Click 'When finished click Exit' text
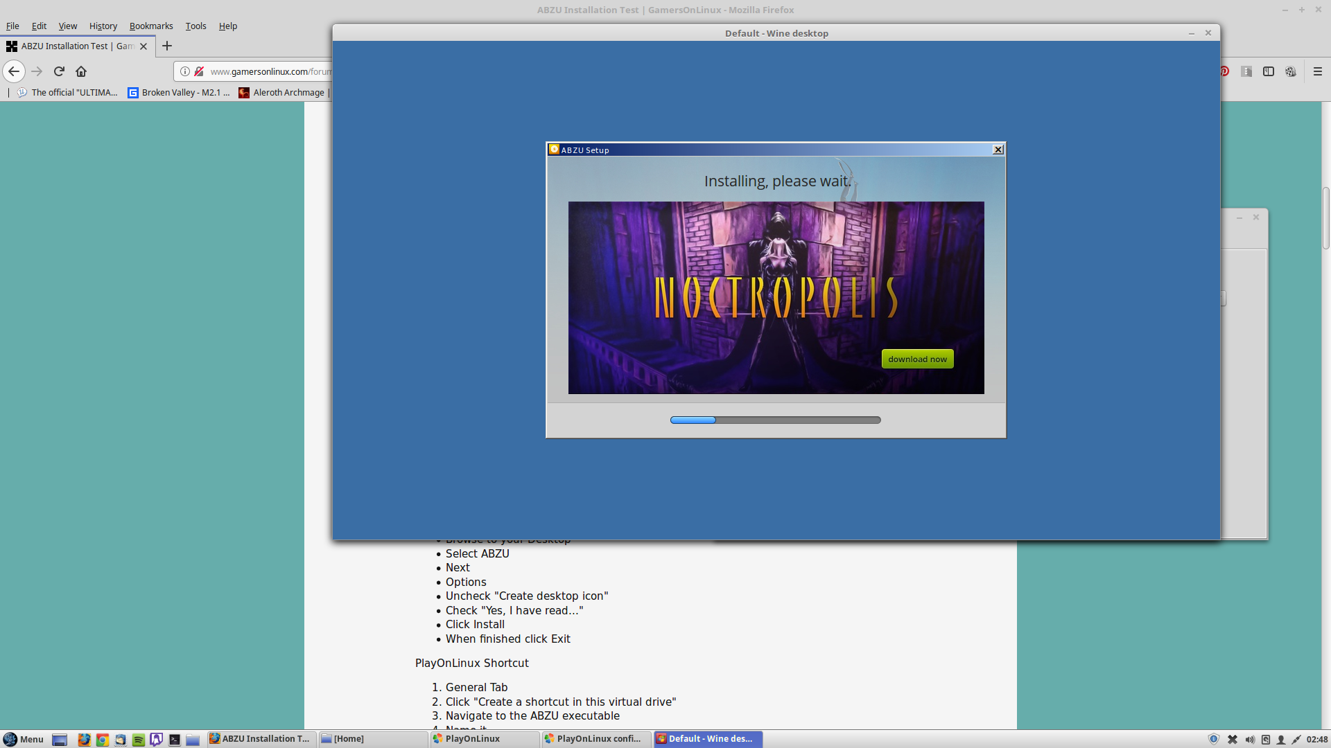The image size is (1331, 748). tap(507, 639)
